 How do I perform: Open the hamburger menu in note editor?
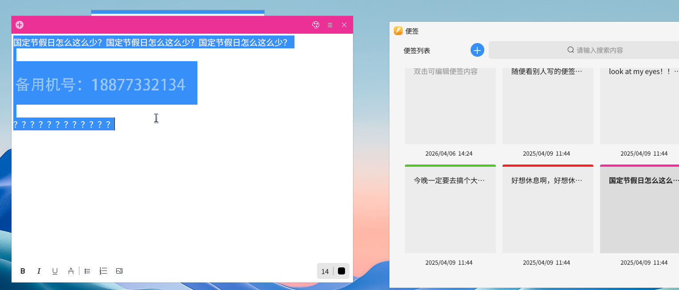pos(330,25)
